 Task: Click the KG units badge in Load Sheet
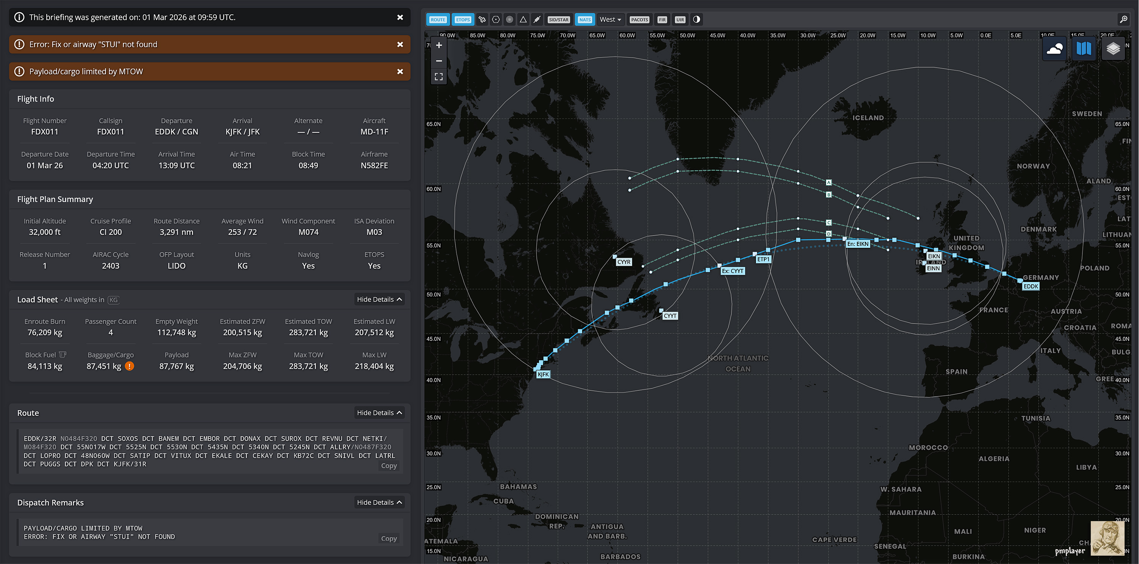click(x=114, y=300)
